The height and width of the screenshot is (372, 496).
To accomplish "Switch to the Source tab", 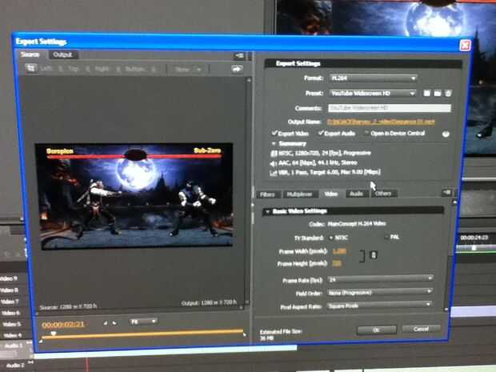I will 30,54.
